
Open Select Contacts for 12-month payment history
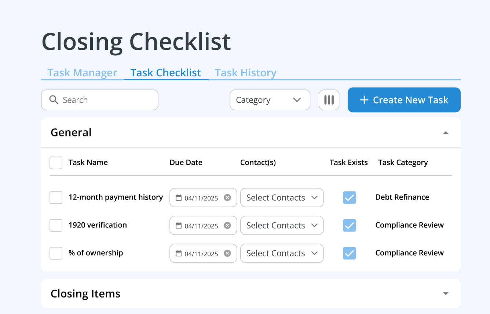tap(282, 198)
